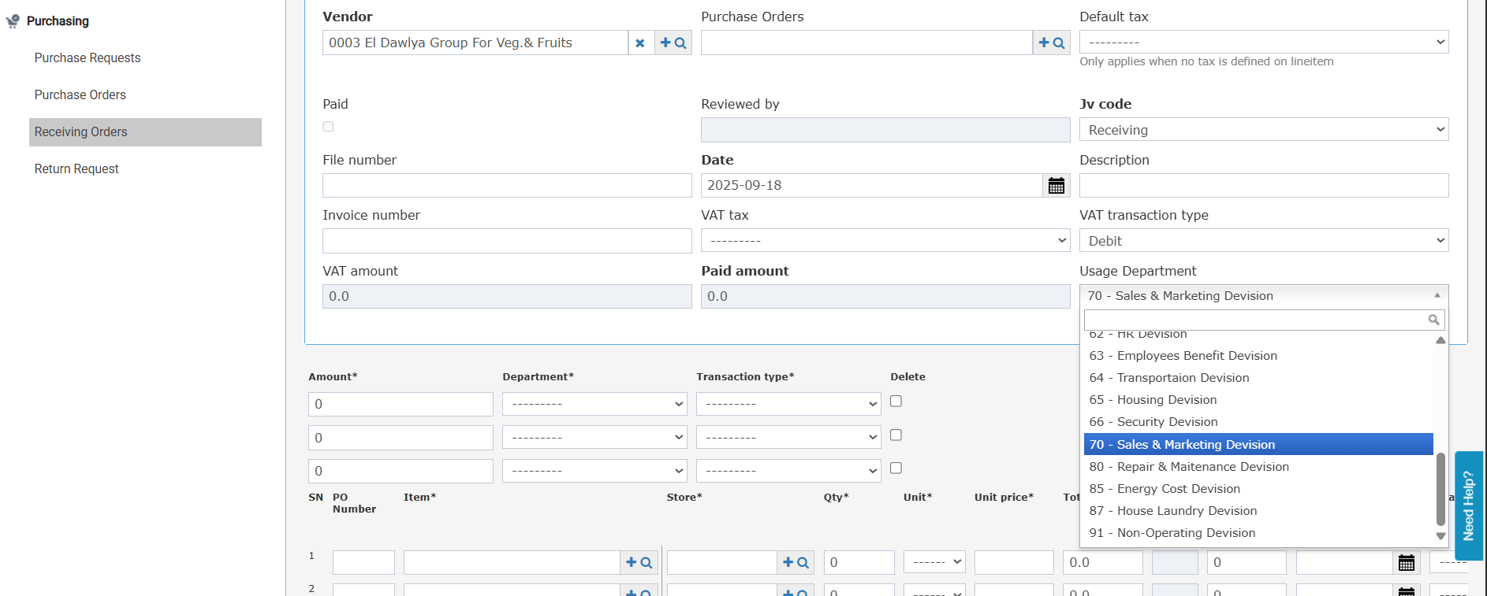The width and height of the screenshot is (1487, 596).
Task: Open the Date calendar picker icon
Action: pos(1057,186)
